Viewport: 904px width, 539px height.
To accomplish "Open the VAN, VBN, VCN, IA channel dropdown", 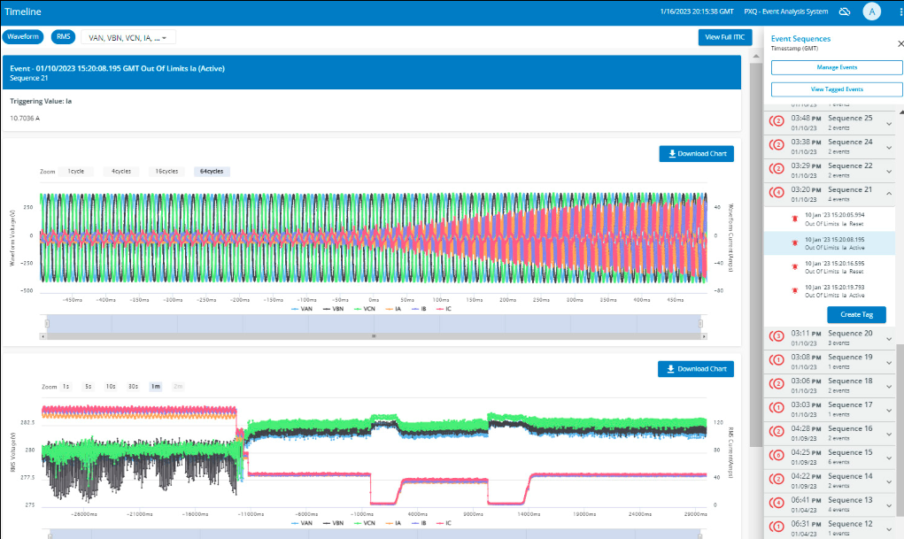I will pyautogui.click(x=128, y=37).
